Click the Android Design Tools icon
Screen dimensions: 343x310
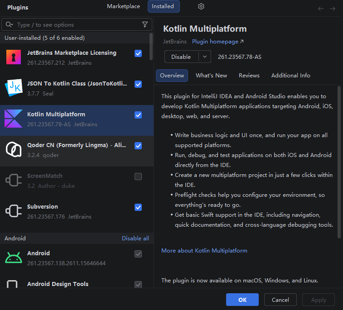[12, 284]
